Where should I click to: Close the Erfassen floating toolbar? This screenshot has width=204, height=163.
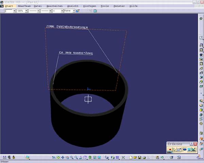click(x=195, y=144)
